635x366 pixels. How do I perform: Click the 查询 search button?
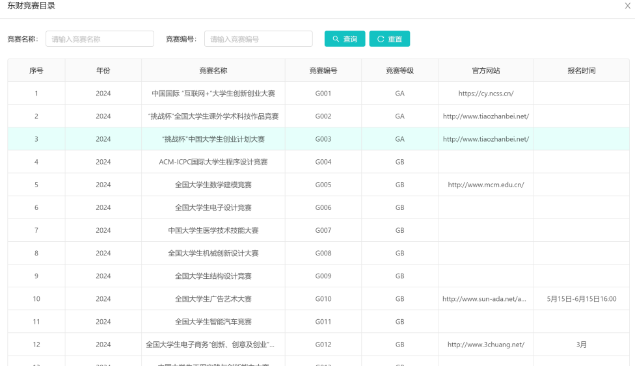click(345, 39)
